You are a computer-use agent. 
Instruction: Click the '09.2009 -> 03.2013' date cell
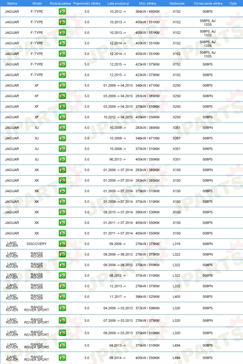pyautogui.click(x=118, y=333)
